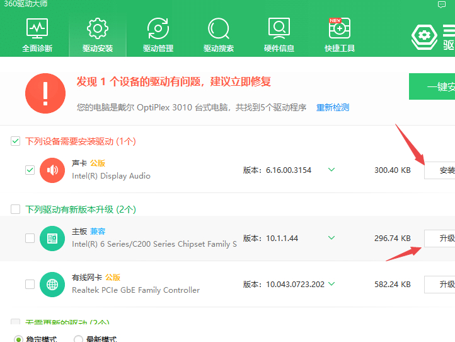The width and height of the screenshot is (455, 342).
Task: Click the 公版 tag next to 有线网卡
Action: coord(113,278)
